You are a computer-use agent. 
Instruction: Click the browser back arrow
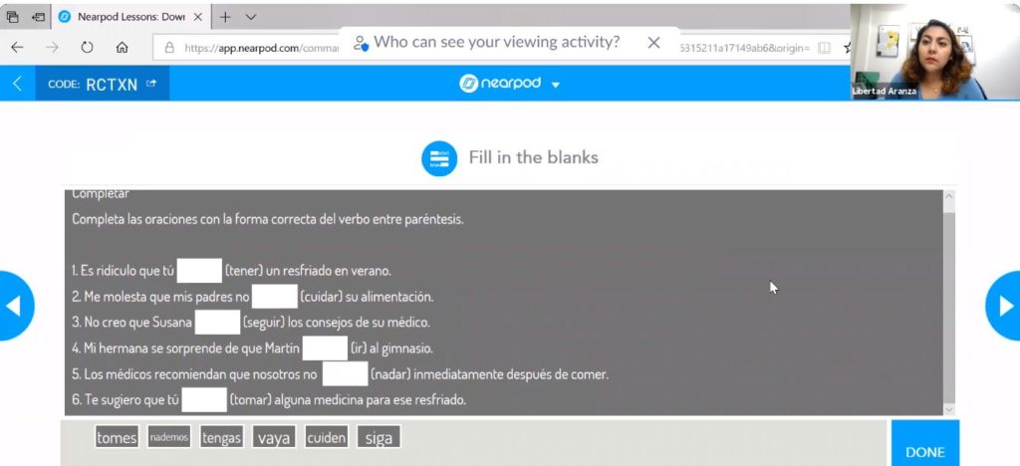[x=18, y=48]
